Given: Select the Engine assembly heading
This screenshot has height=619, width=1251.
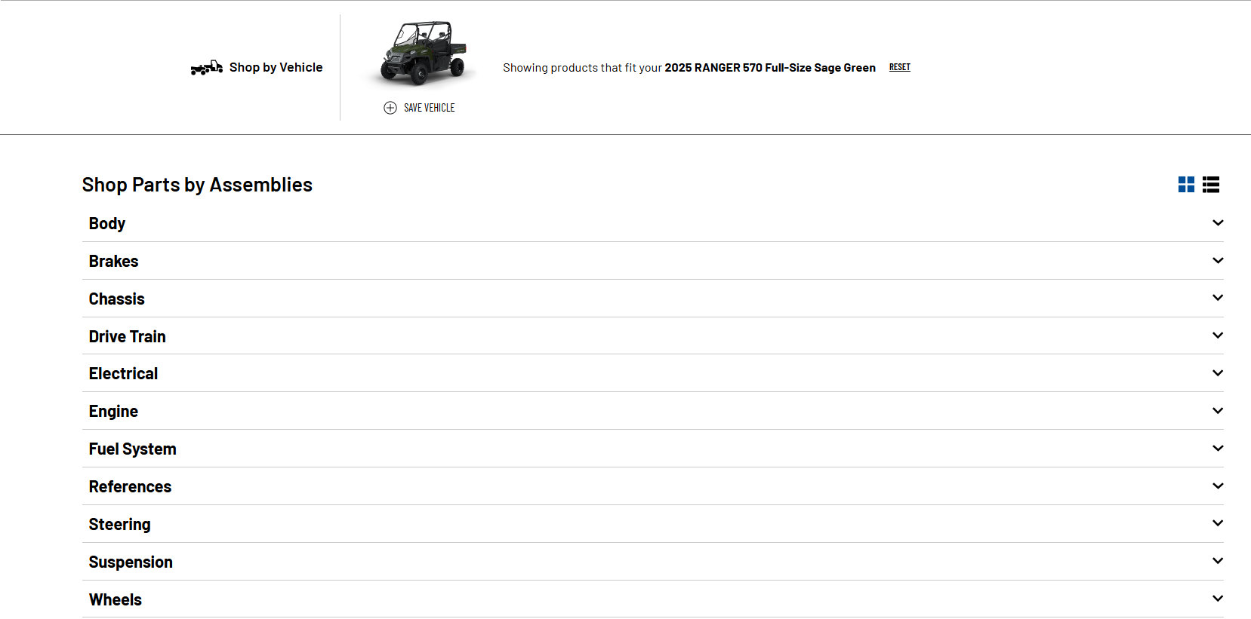Looking at the screenshot, I should click(113, 411).
